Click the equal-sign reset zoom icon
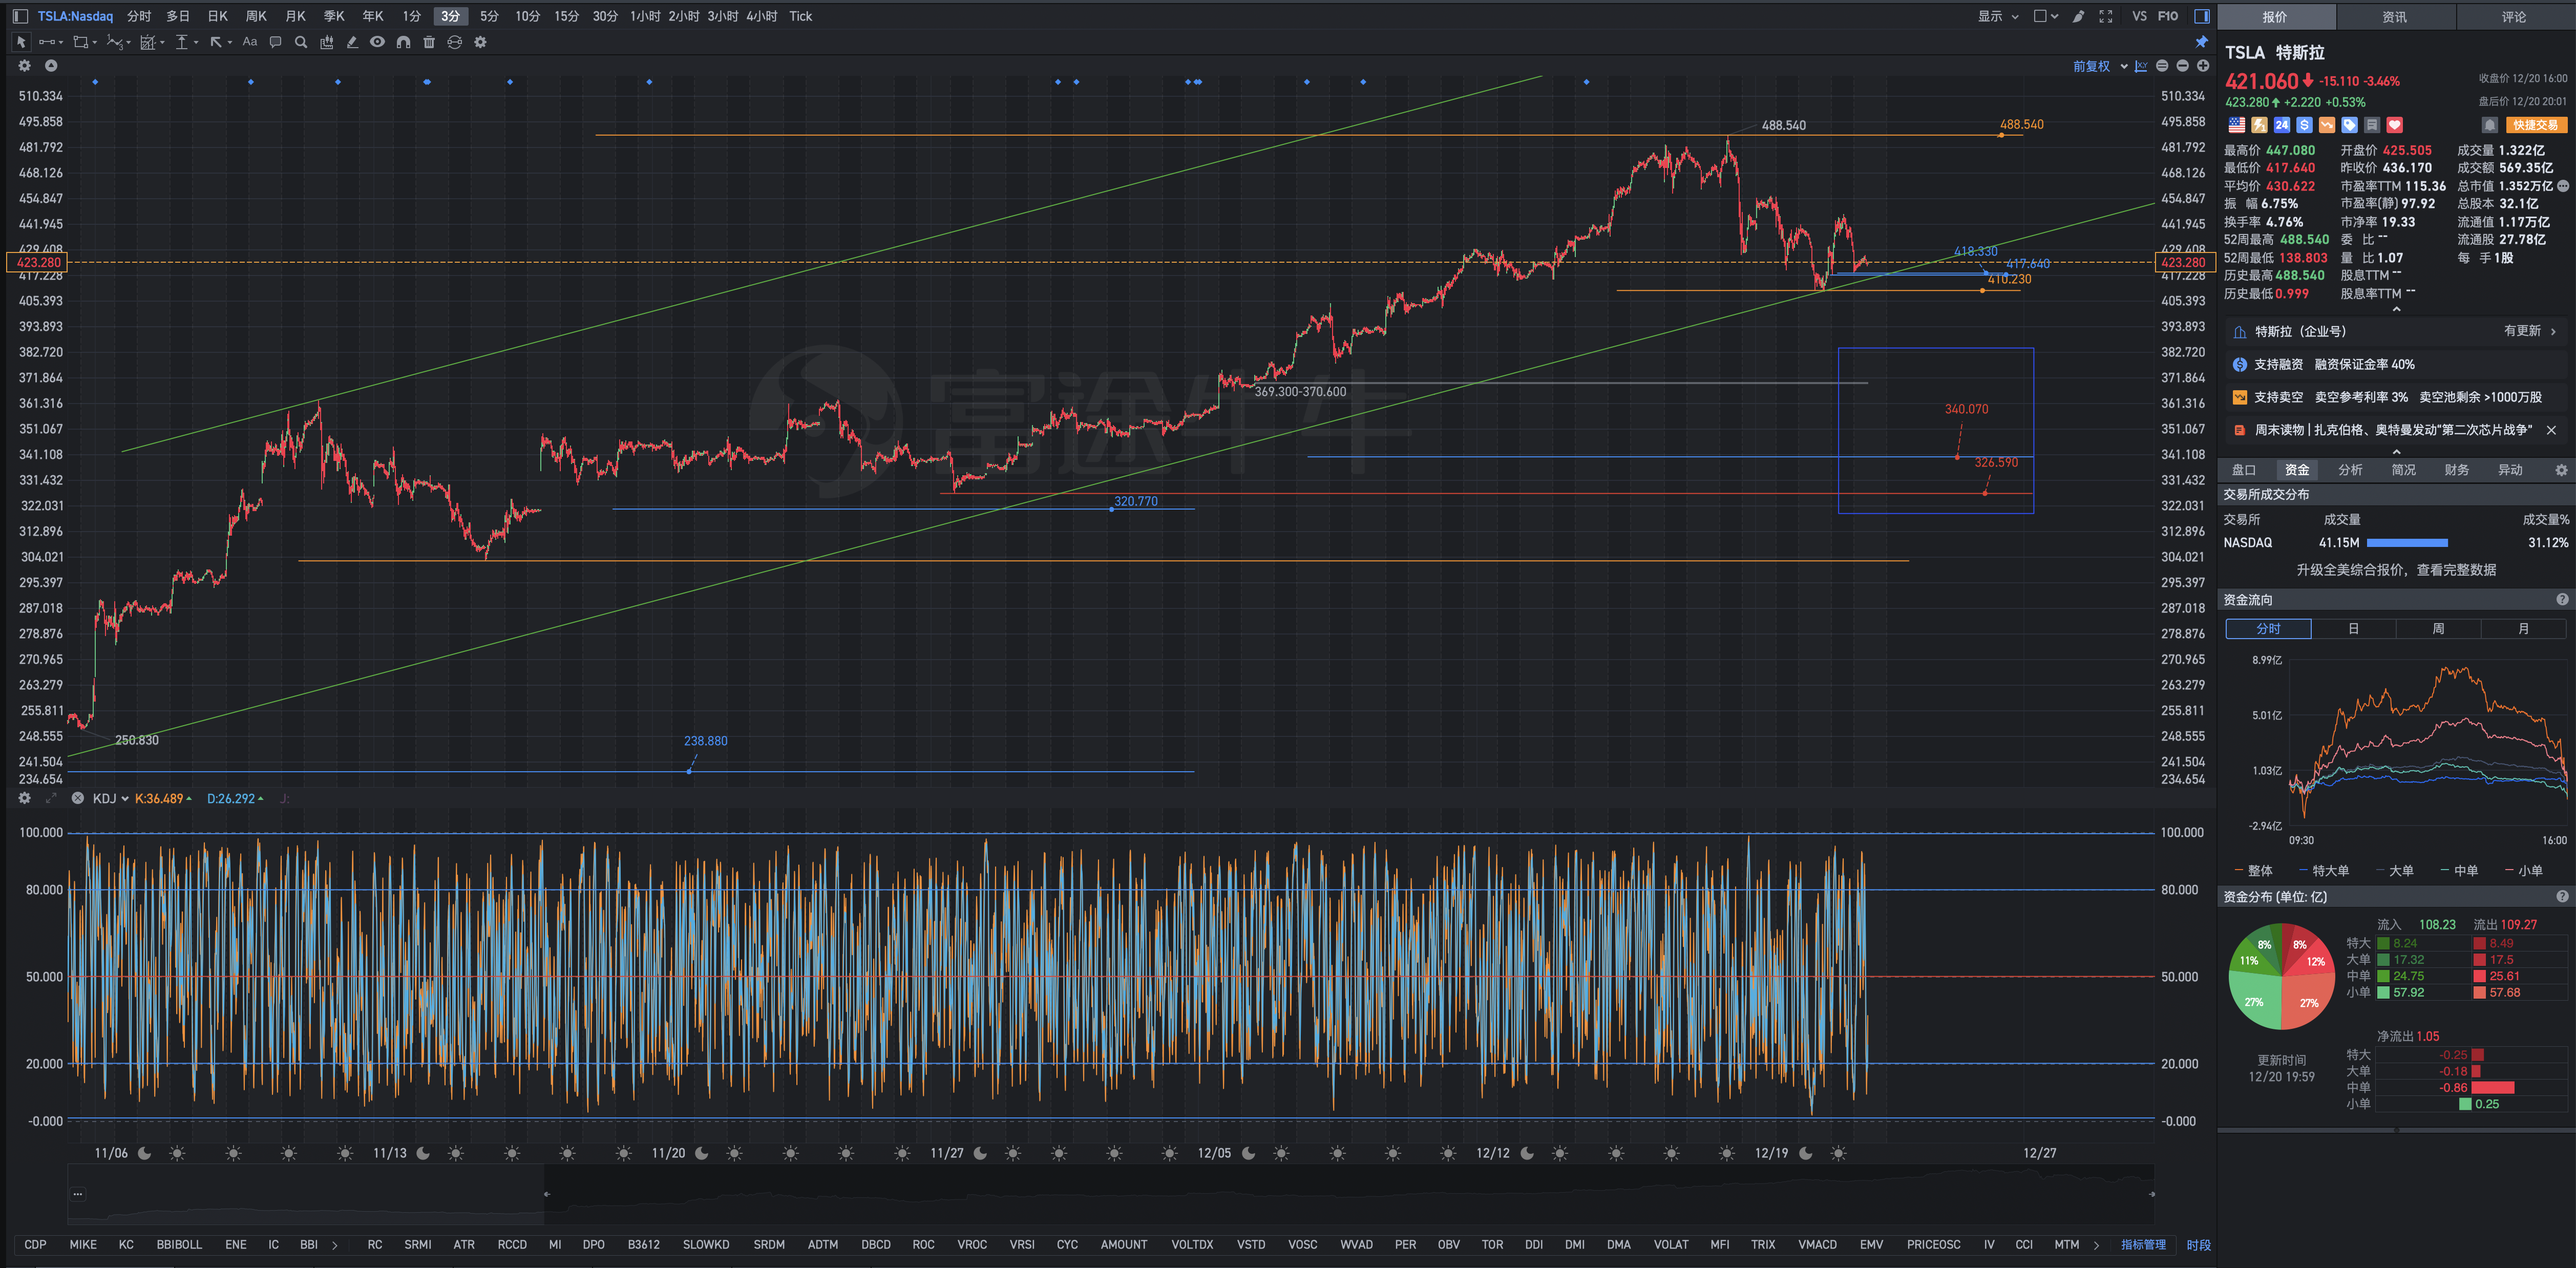Screen dimensions: 2576x1268 point(2162,66)
